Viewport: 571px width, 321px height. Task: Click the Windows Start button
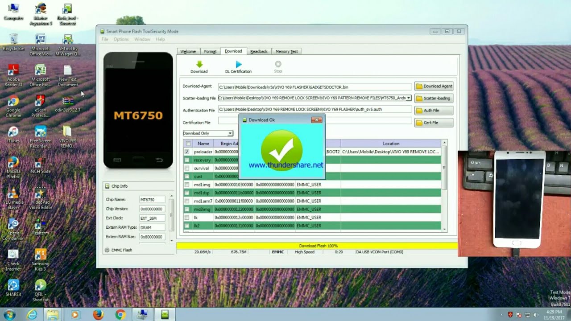click(9, 315)
